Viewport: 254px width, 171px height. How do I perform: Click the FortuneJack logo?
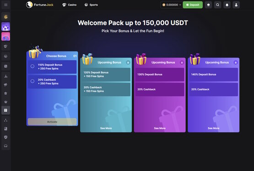[x=40, y=5]
